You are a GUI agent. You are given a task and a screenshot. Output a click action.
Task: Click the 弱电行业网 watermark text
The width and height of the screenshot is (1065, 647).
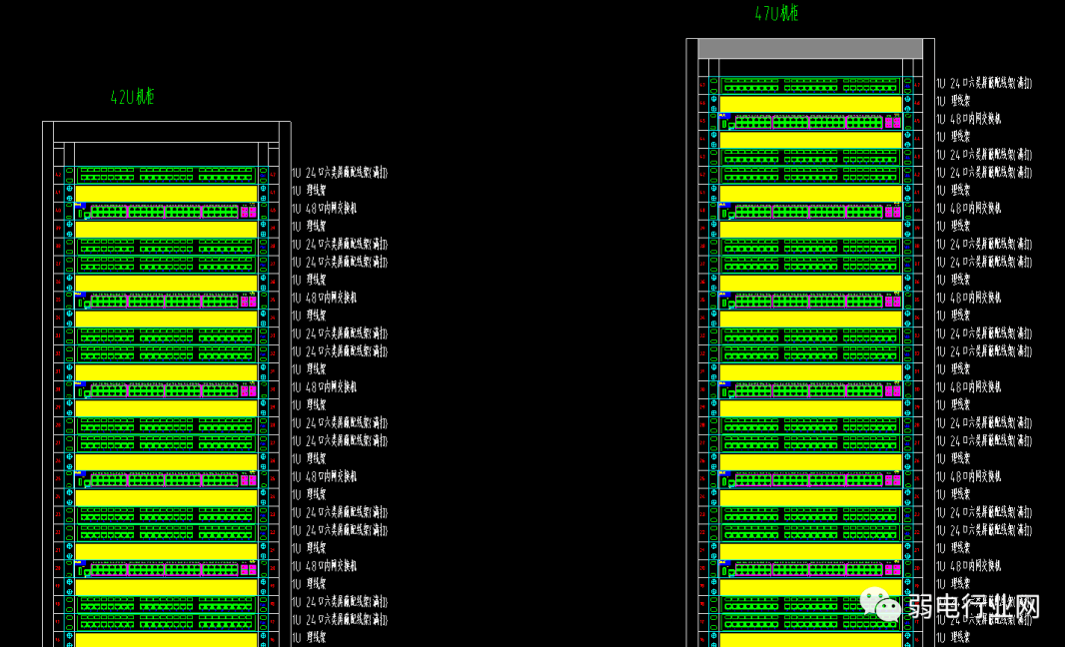[973, 606]
